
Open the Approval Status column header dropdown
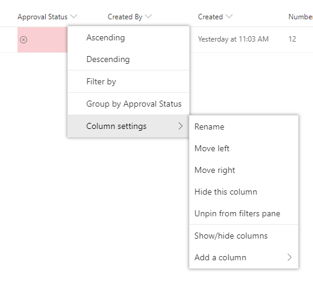point(74,16)
